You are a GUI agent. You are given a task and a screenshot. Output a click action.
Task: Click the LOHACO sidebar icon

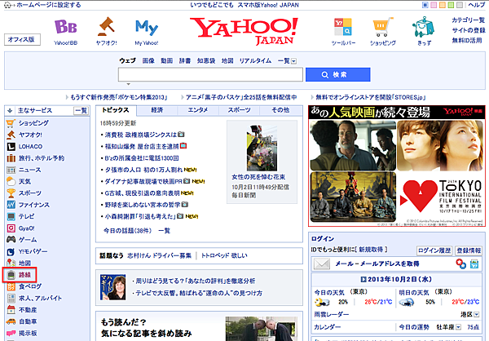[11, 147]
